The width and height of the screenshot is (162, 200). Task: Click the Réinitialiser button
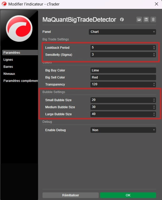pos(70,195)
